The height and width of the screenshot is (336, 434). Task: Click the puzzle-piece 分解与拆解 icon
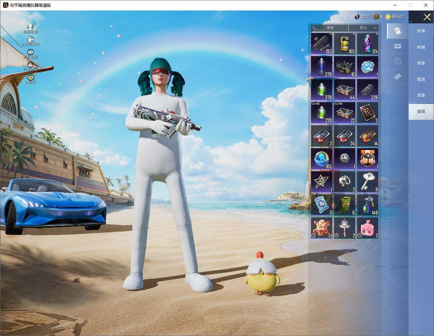(x=30, y=40)
